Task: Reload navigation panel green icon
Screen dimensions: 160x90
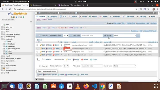Action: coord(23,17)
